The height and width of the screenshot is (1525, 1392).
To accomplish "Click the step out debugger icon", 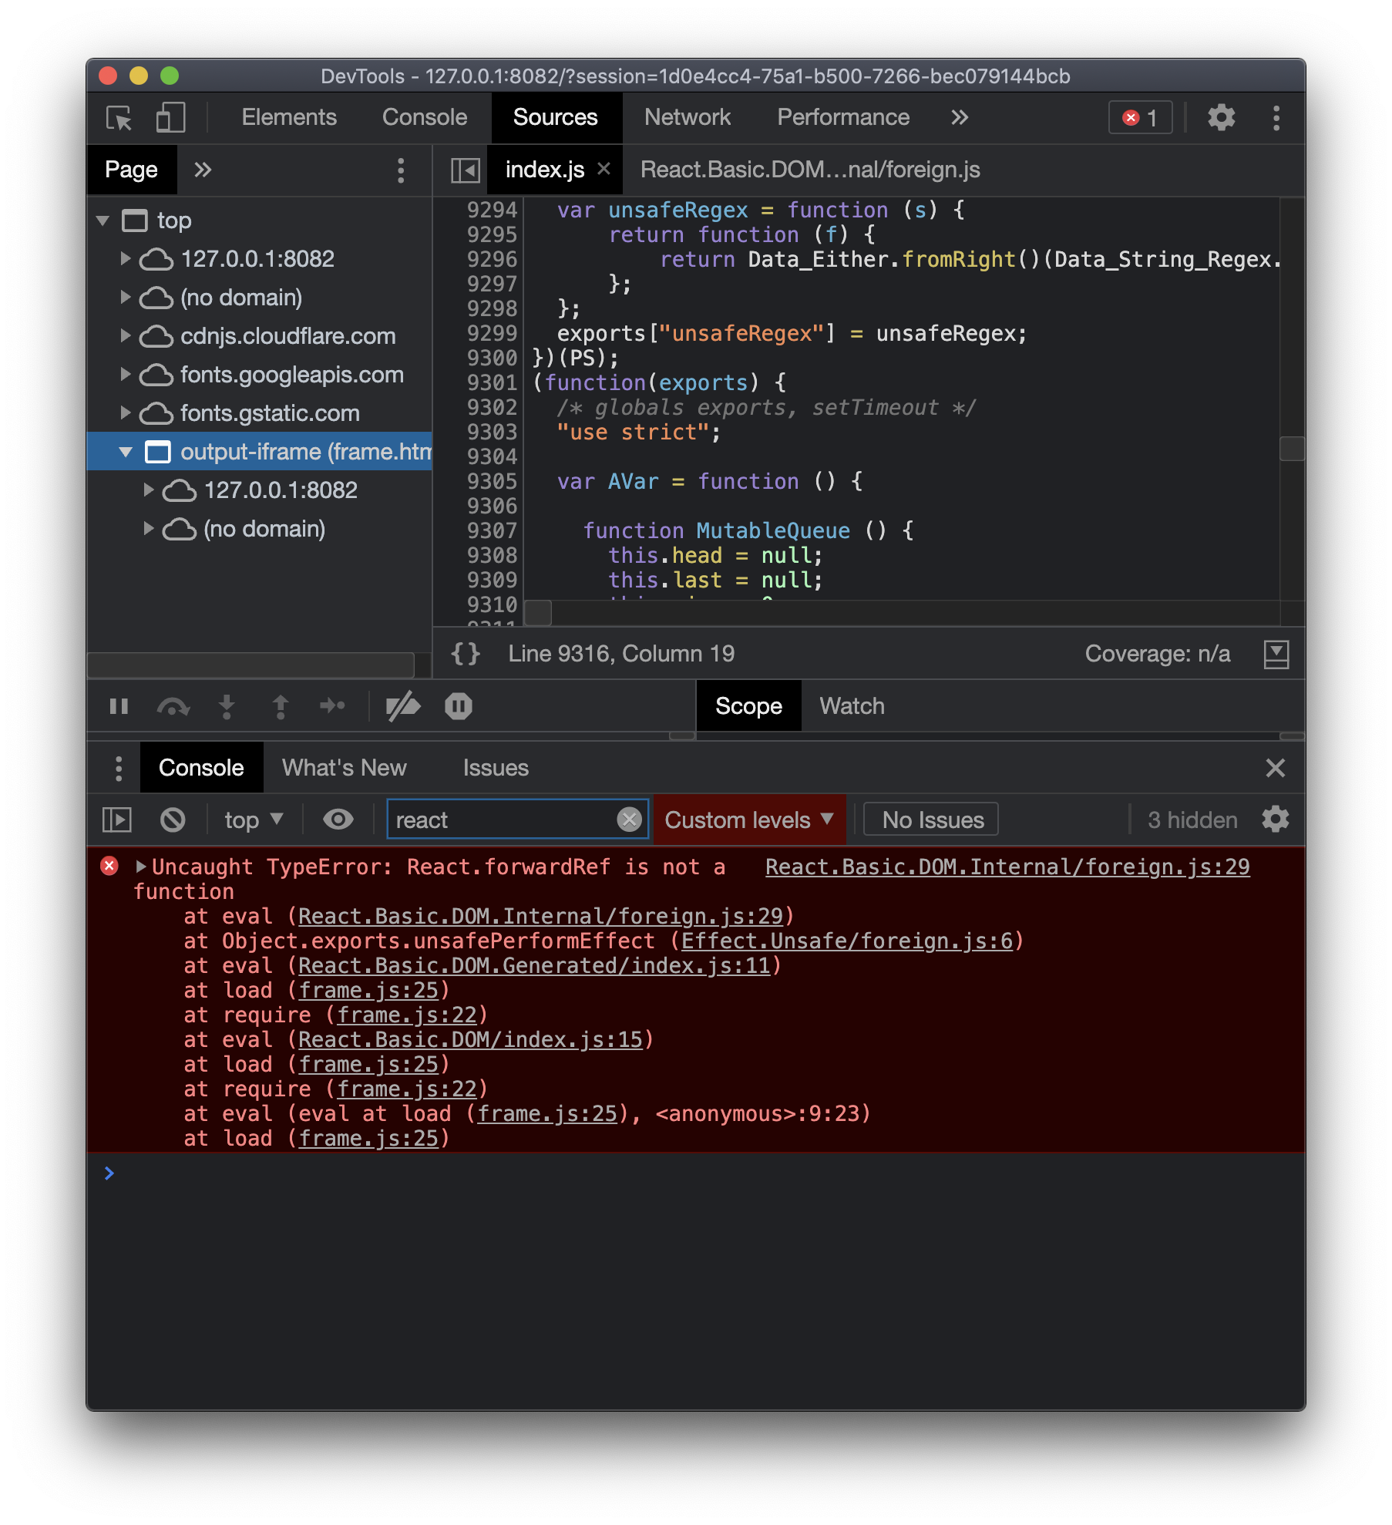I will (281, 706).
